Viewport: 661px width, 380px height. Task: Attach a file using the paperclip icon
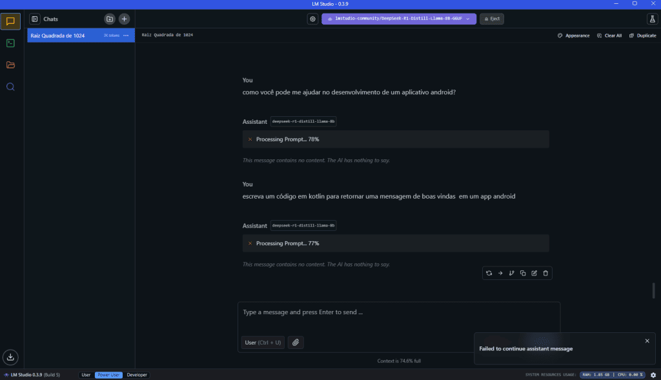[x=296, y=343]
